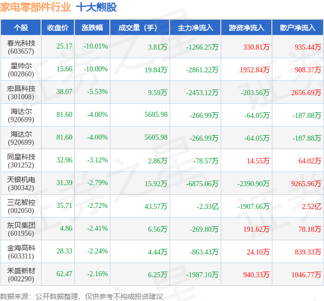The width and height of the screenshot is (324, 301).
Task: Click the 主力净流入 column header
Action: coord(195,28)
